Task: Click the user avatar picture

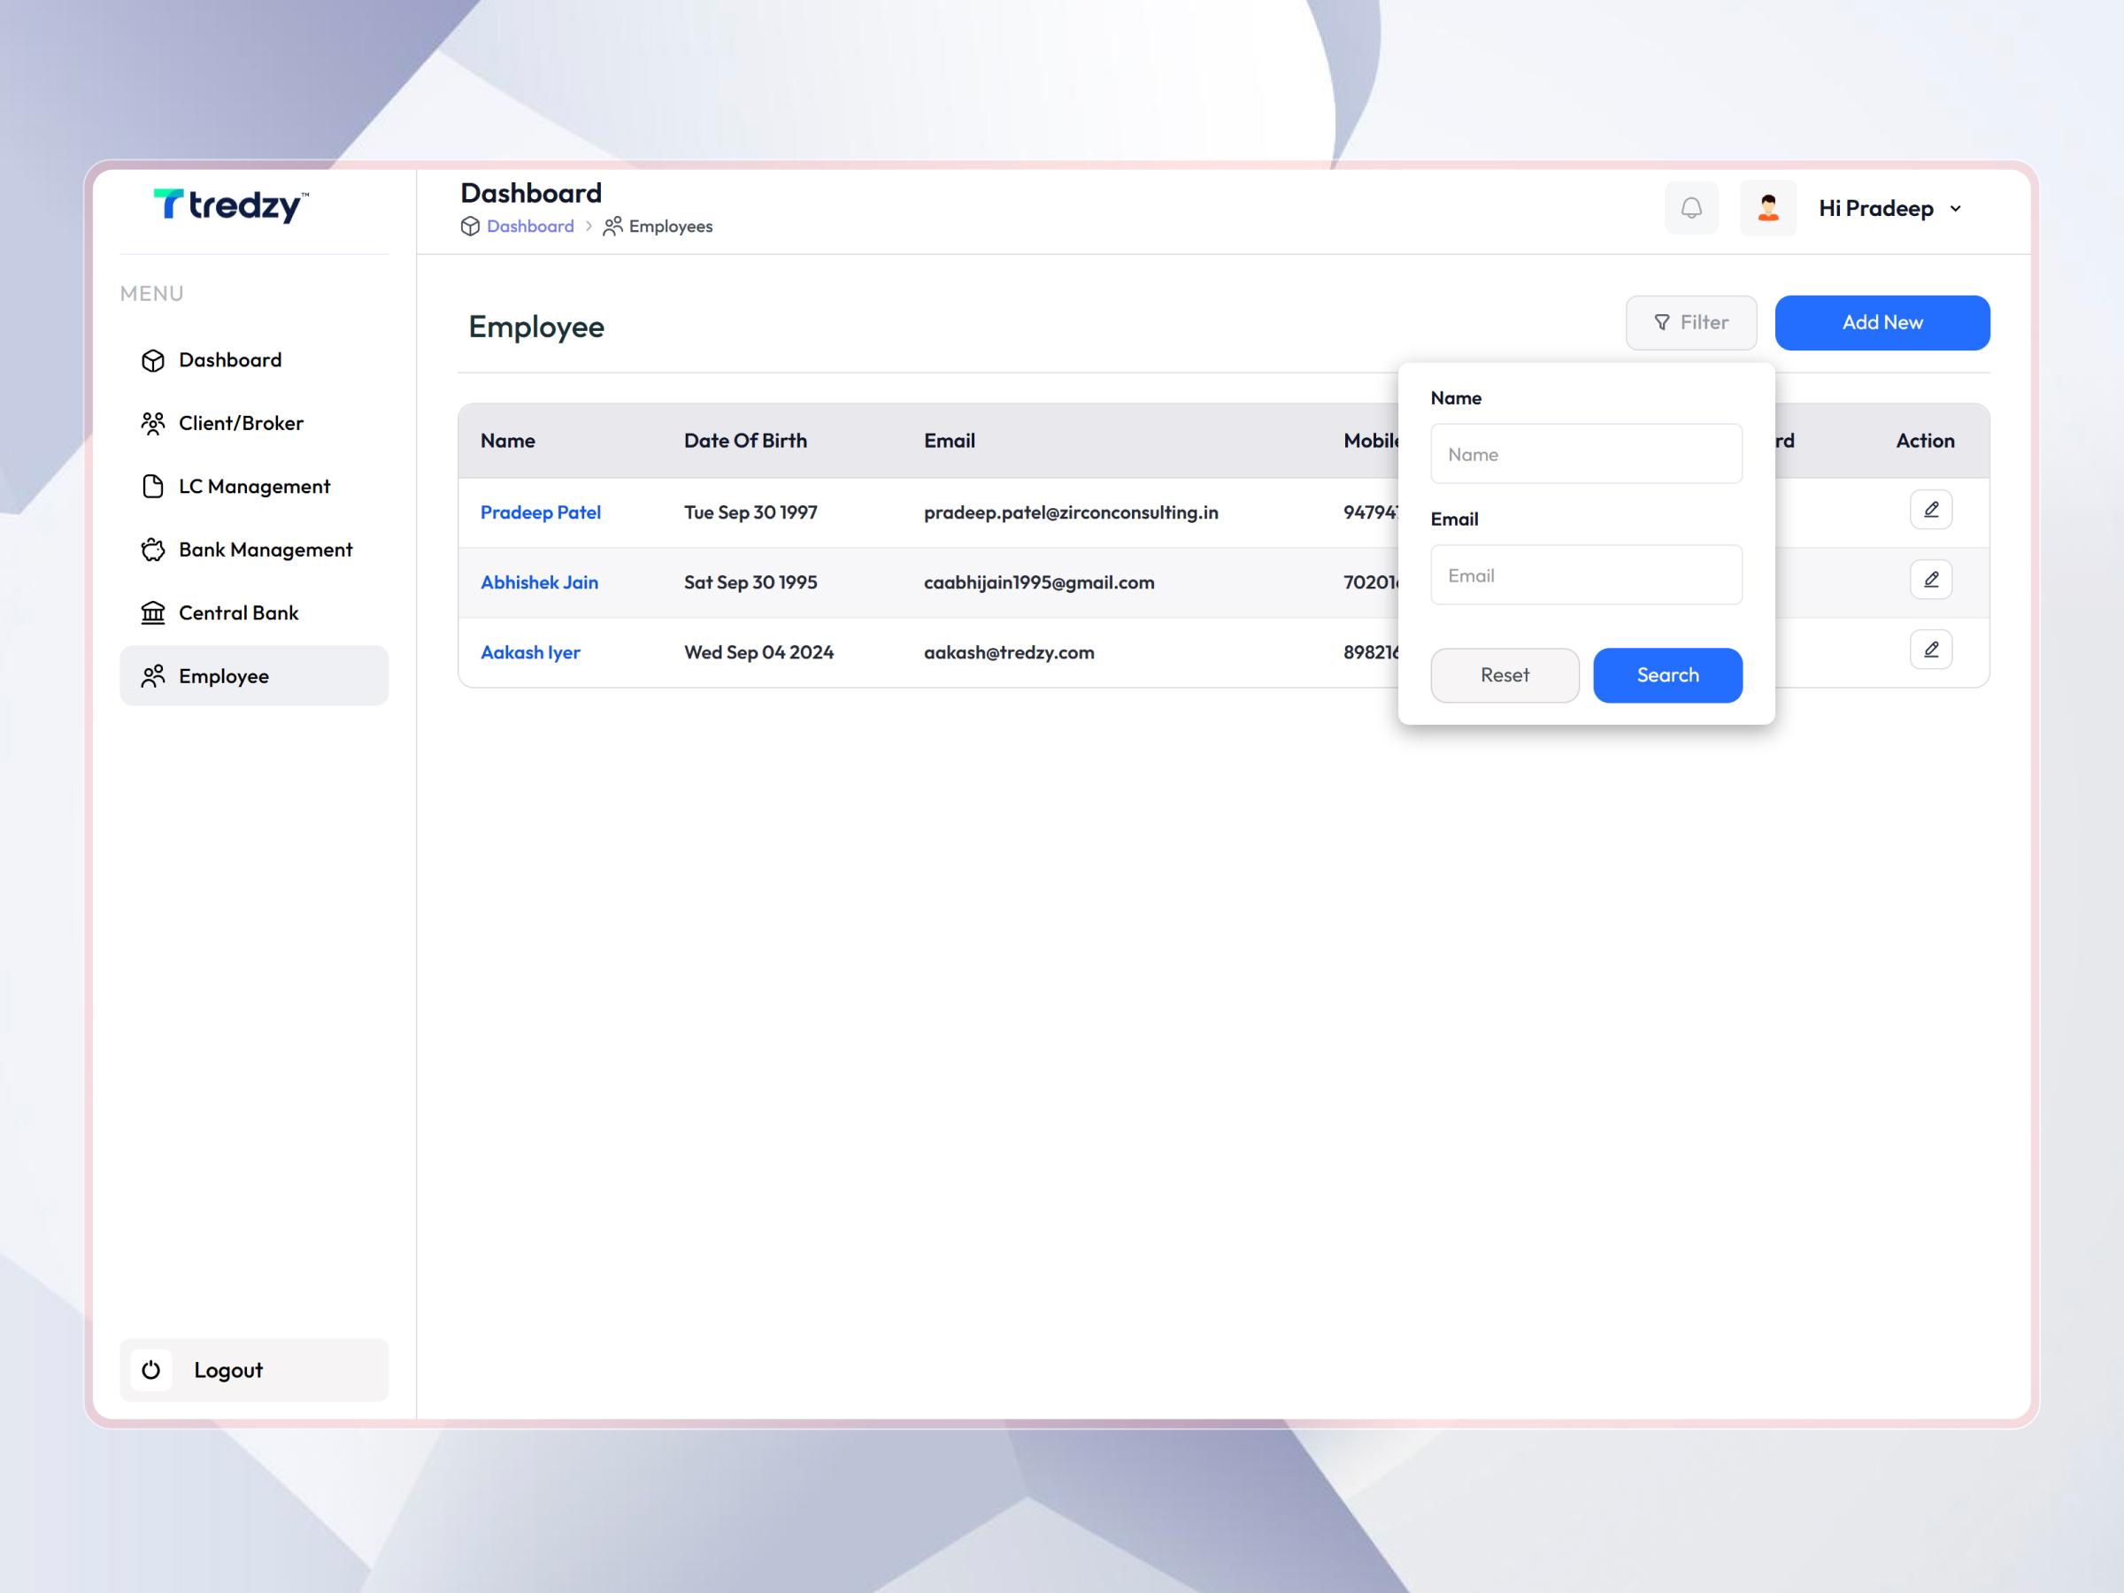Action: pos(1767,207)
